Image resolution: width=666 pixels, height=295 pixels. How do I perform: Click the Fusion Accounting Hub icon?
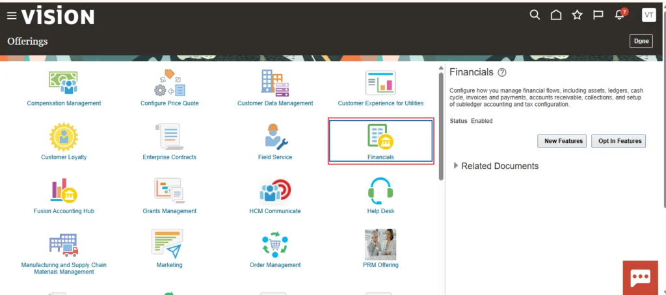point(63,190)
